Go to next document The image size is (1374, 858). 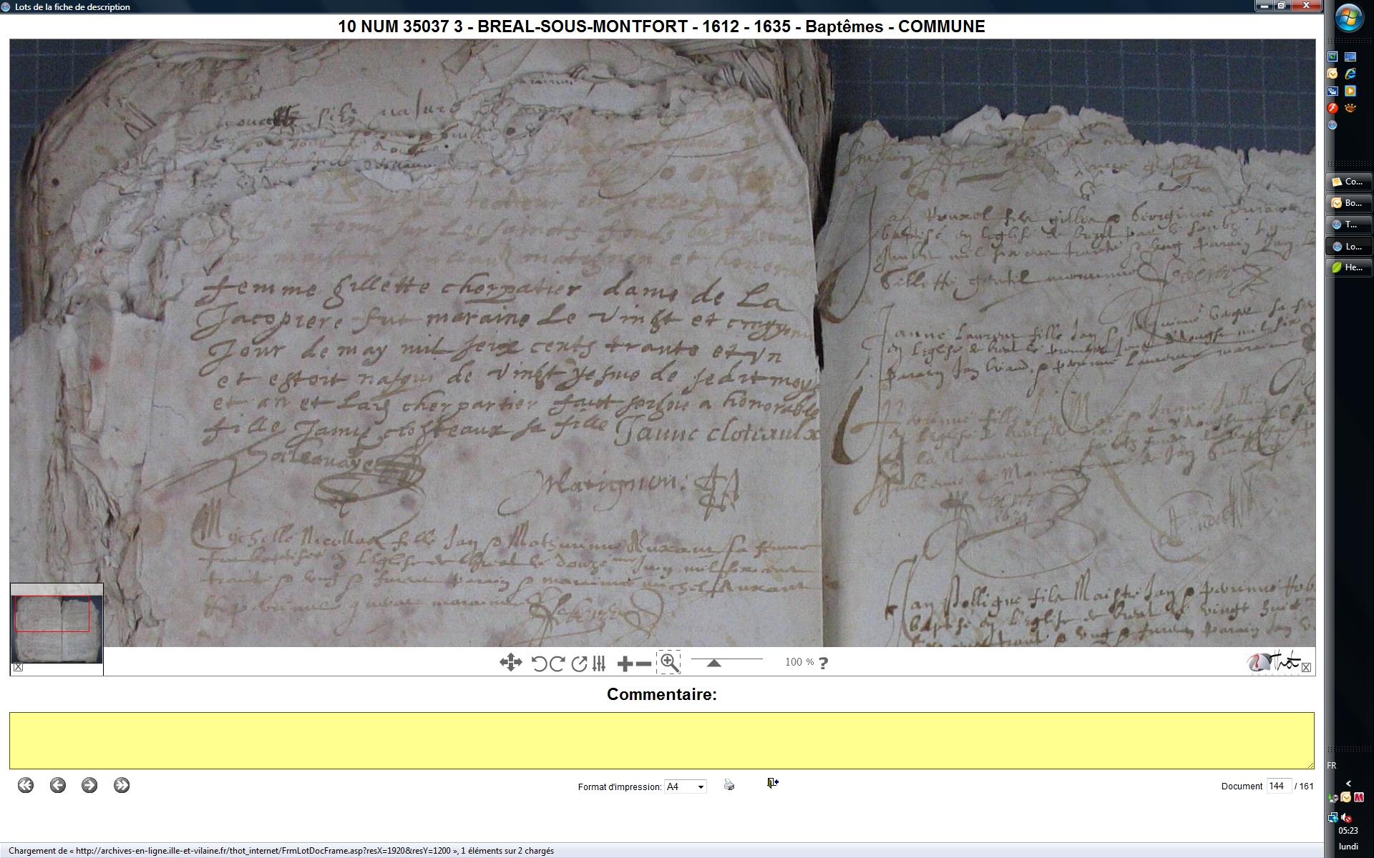(89, 785)
